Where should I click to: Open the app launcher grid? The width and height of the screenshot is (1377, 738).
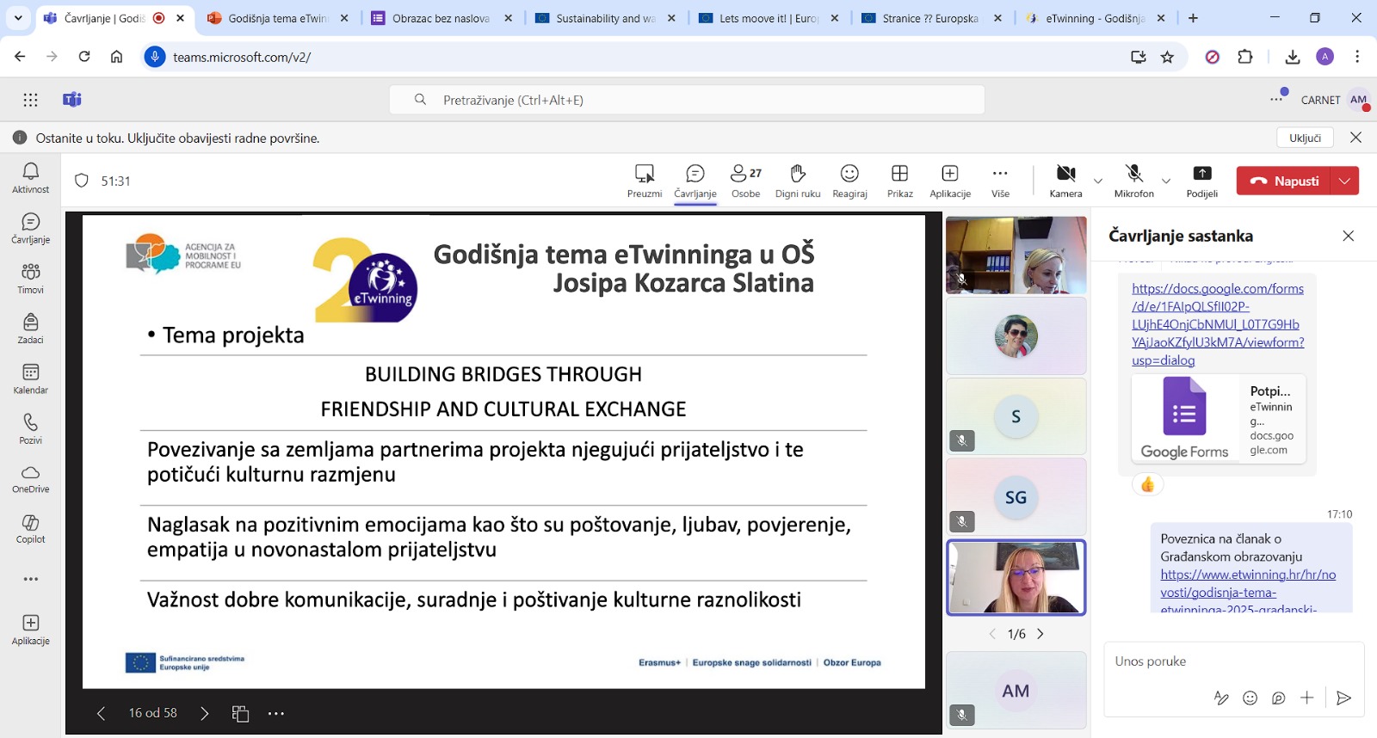(x=30, y=100)
